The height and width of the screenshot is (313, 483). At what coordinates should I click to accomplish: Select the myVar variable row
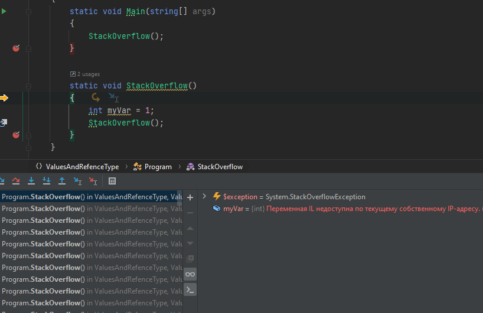tap(340, 209)
